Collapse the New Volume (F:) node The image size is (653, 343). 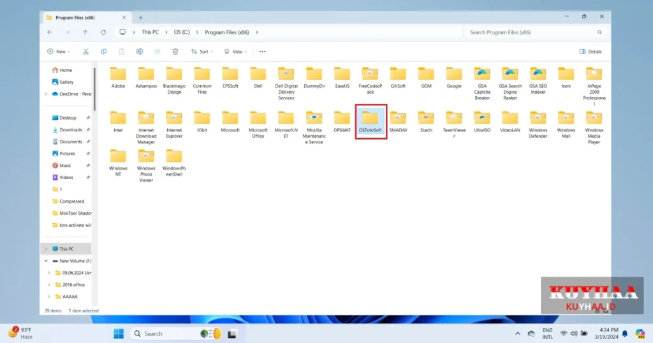coord(46,261)
